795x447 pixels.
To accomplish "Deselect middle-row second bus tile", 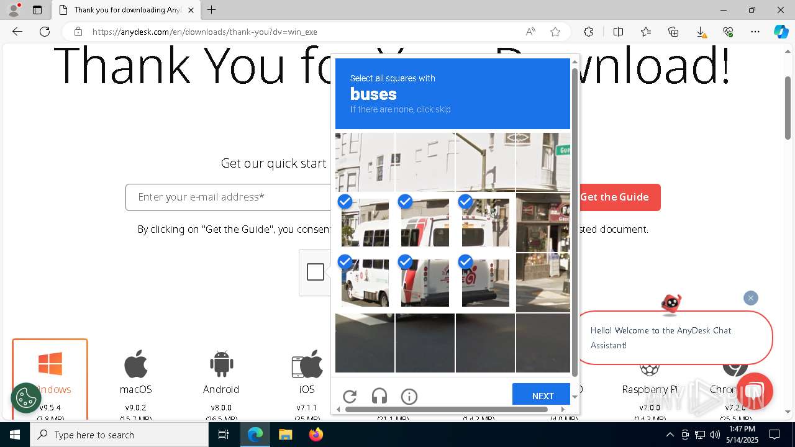I will 425,223.
